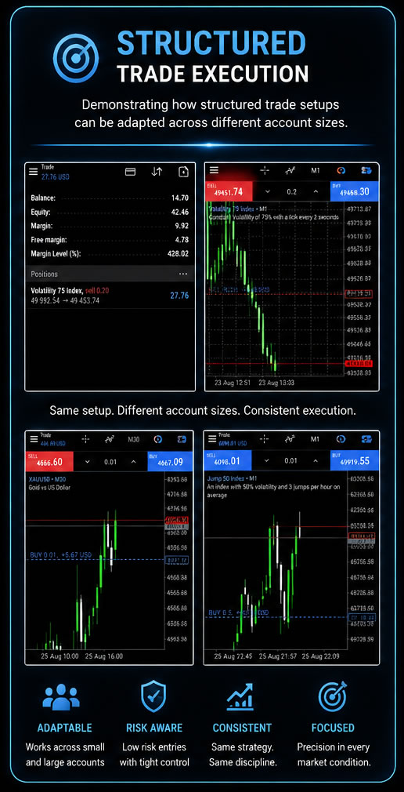404x792 pixels.
Task: Tap trade panel icon on XAUUSD chart
Action: pyautogui.click(x=181, y=439)
